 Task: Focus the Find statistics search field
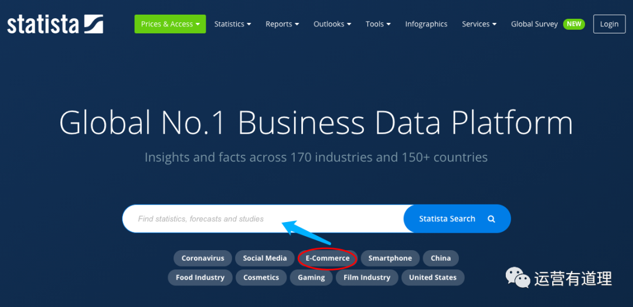tap(263, 219)
